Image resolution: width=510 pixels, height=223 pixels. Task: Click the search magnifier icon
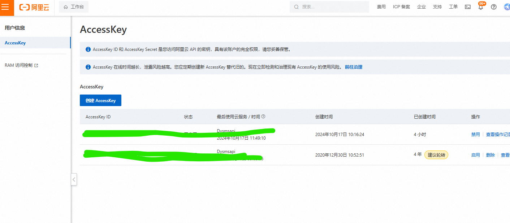pos(297,7)
